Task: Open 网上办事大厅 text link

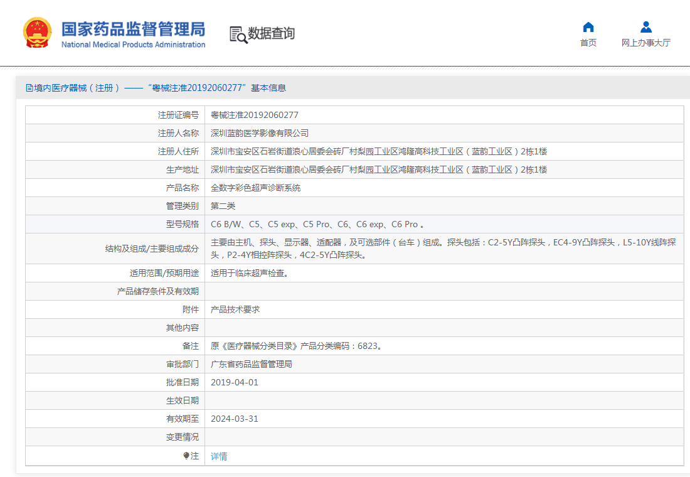Action: (646, 43)
